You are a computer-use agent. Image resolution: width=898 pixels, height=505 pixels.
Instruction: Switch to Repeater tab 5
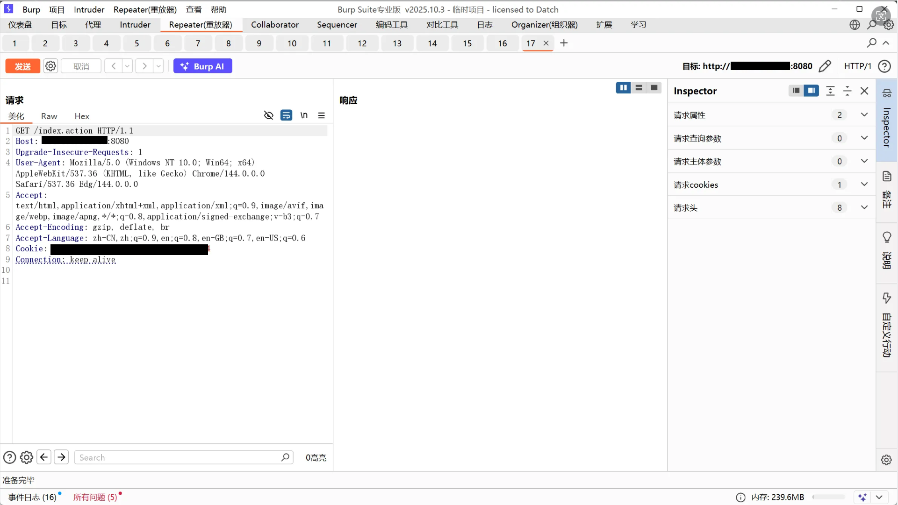click(137, 43)
